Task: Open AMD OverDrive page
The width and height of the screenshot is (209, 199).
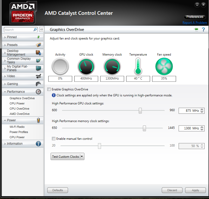Action: 19,114
